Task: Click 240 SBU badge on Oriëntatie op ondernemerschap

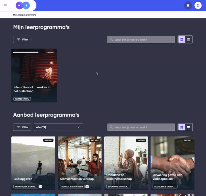Action: coord(141,140)
